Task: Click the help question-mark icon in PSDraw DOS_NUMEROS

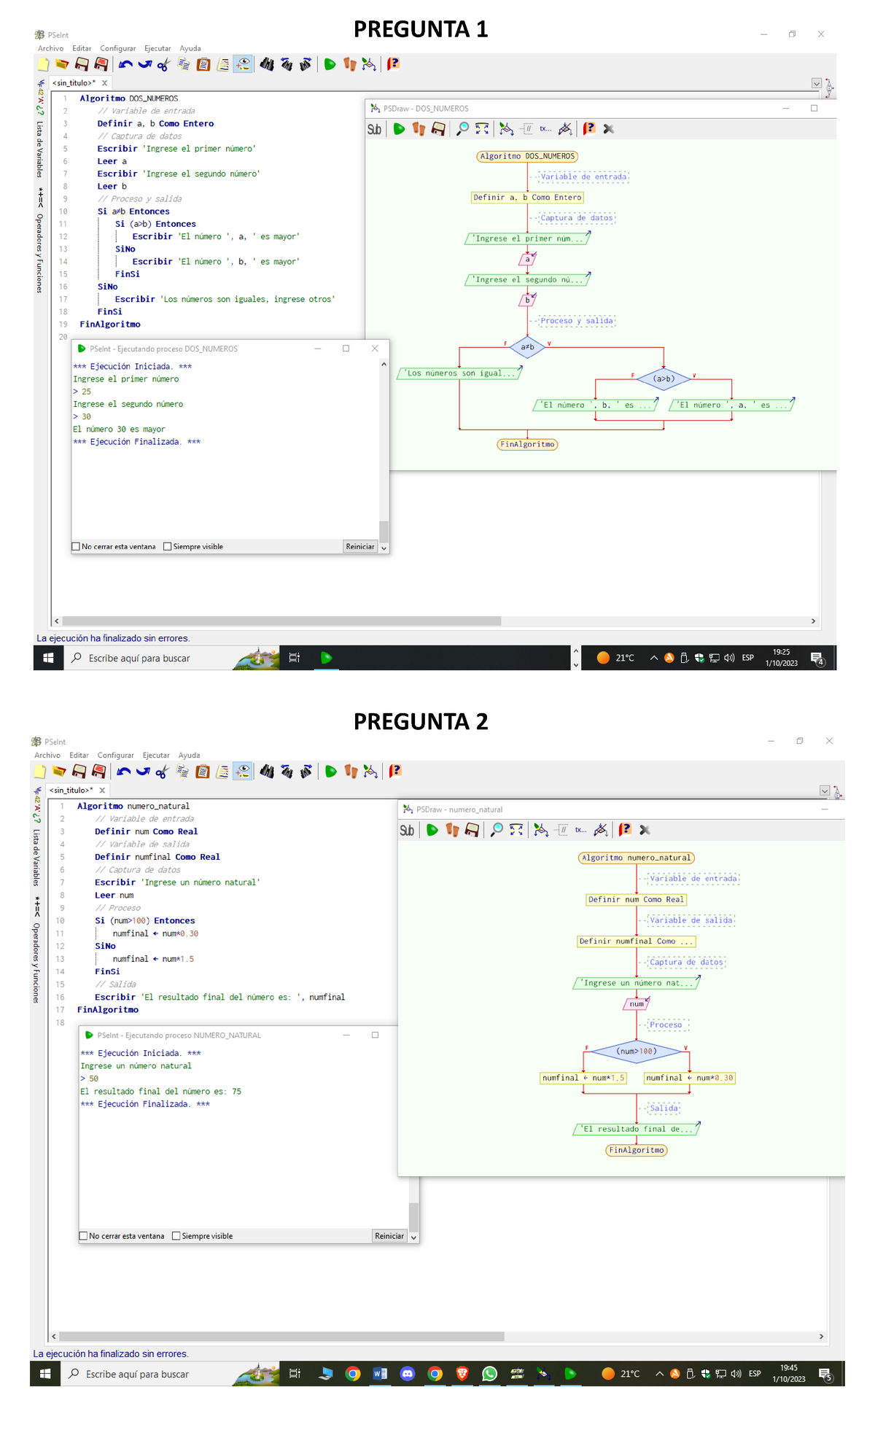Action: click(x=588, y=129)
